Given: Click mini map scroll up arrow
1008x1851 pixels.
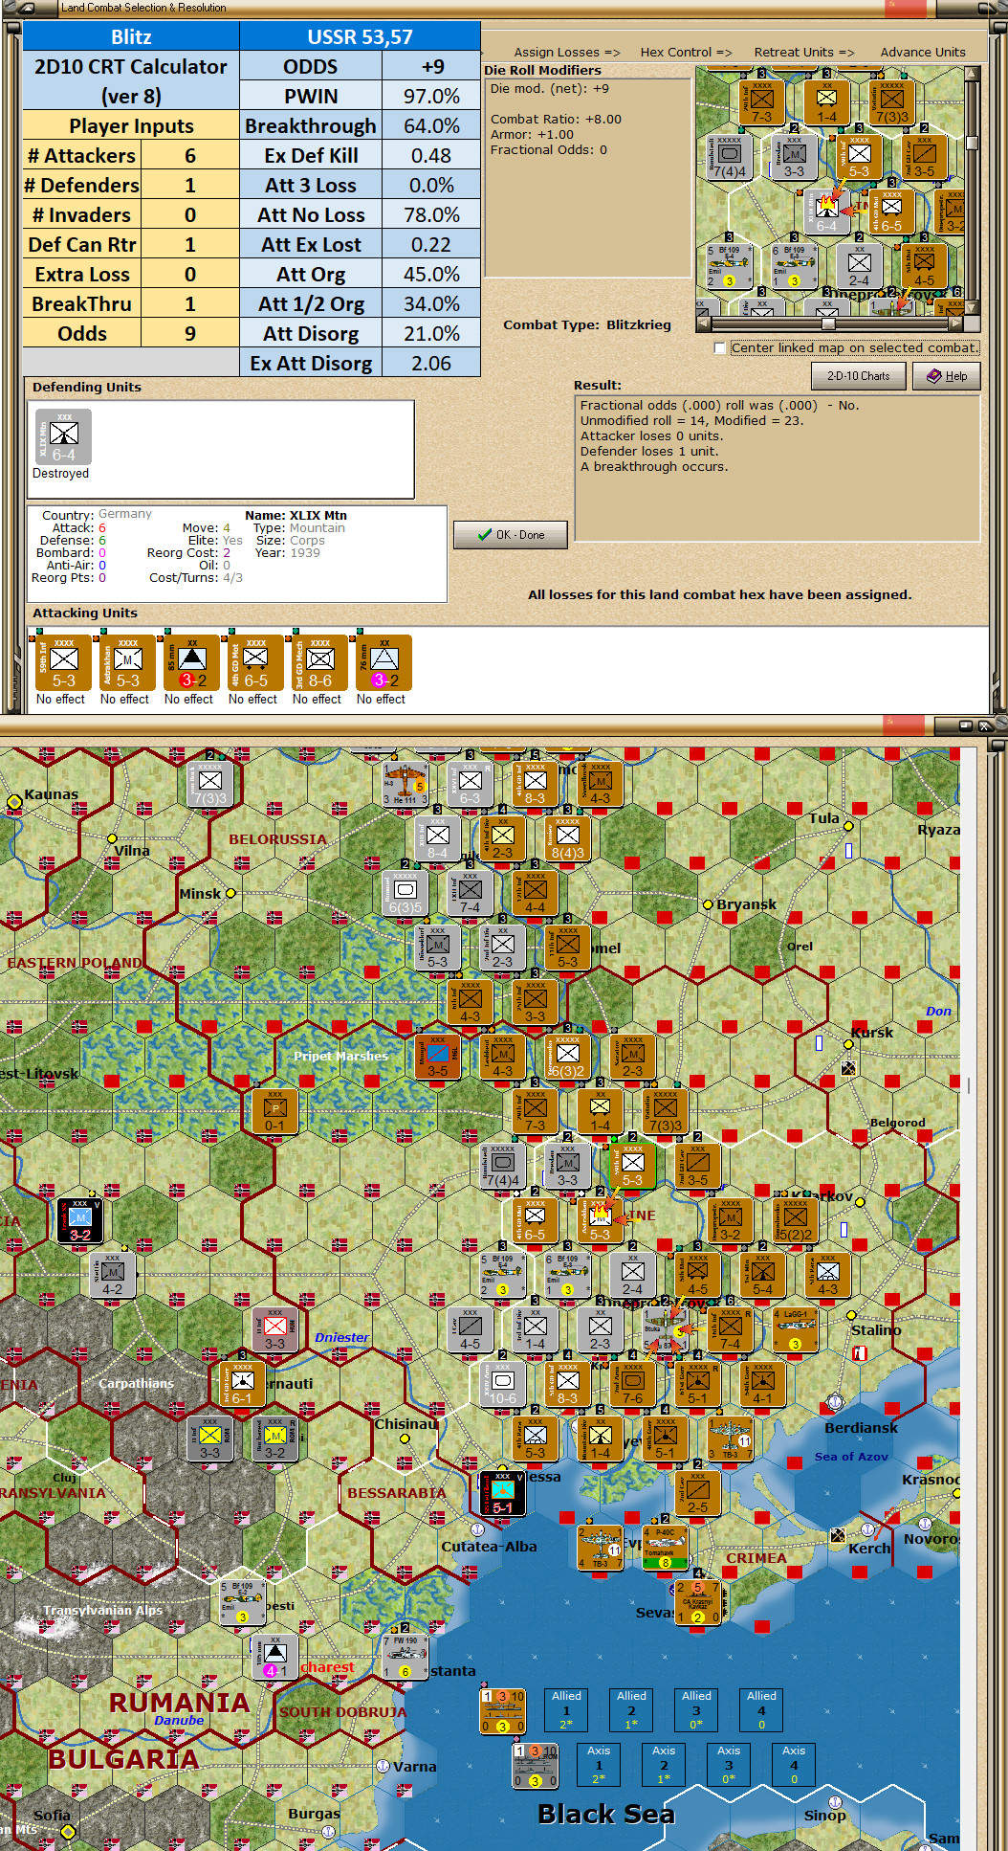Looking at the screenshot, I should 972,74.
